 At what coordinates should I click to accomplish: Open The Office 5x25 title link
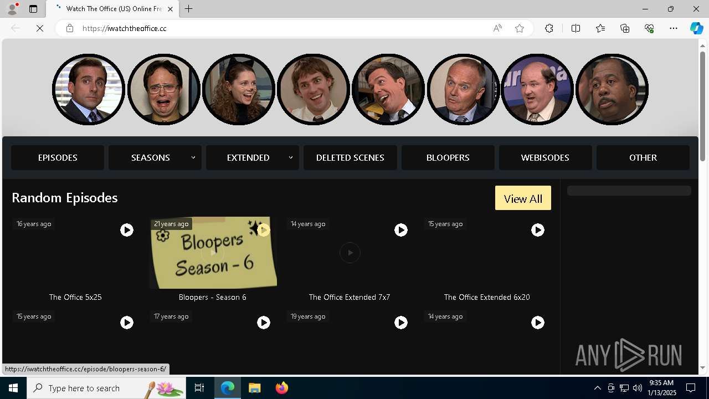click(x=75, y=297)
